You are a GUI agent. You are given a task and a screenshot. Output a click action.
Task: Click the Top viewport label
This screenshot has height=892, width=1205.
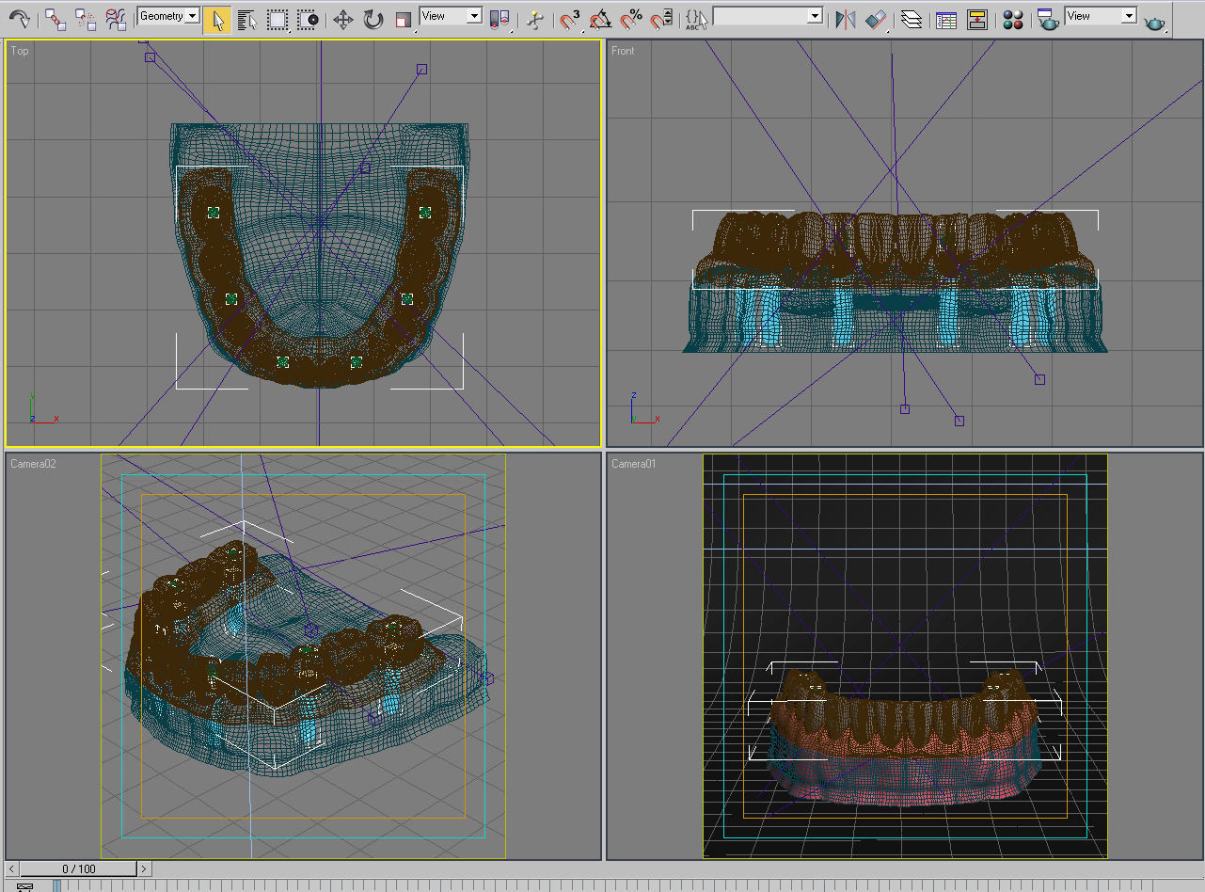tap(20, 51)
